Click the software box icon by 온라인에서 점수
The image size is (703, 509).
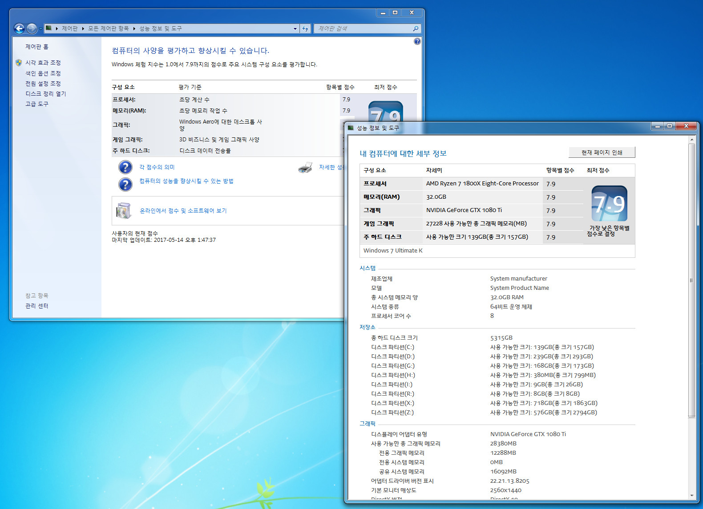coord(124,211)
